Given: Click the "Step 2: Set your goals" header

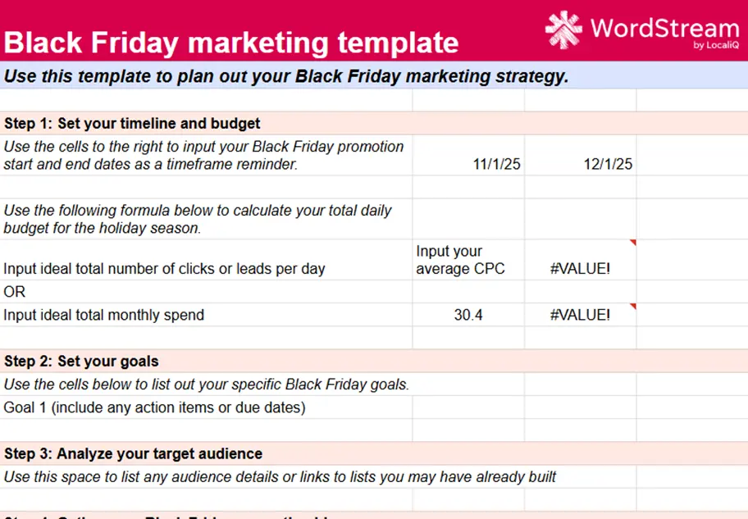Looking at the screenshot, I should 82,362.
